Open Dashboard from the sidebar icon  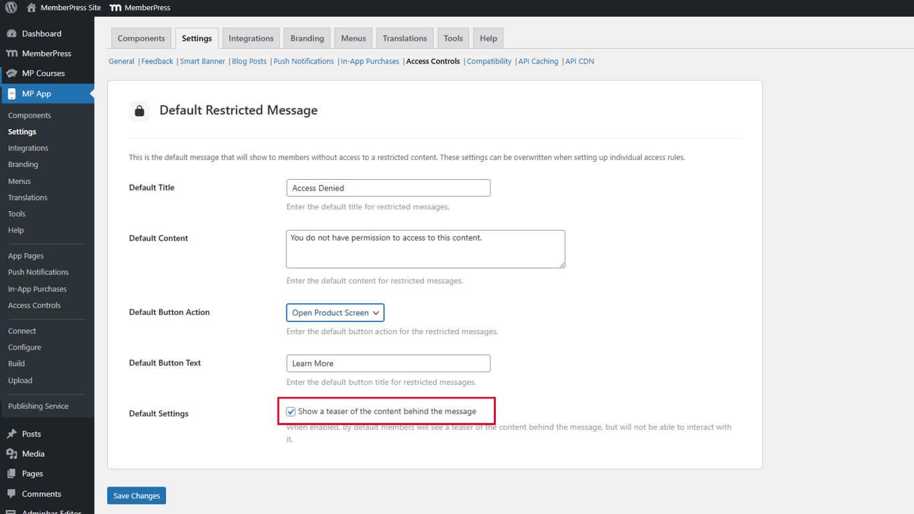point(11,33)
